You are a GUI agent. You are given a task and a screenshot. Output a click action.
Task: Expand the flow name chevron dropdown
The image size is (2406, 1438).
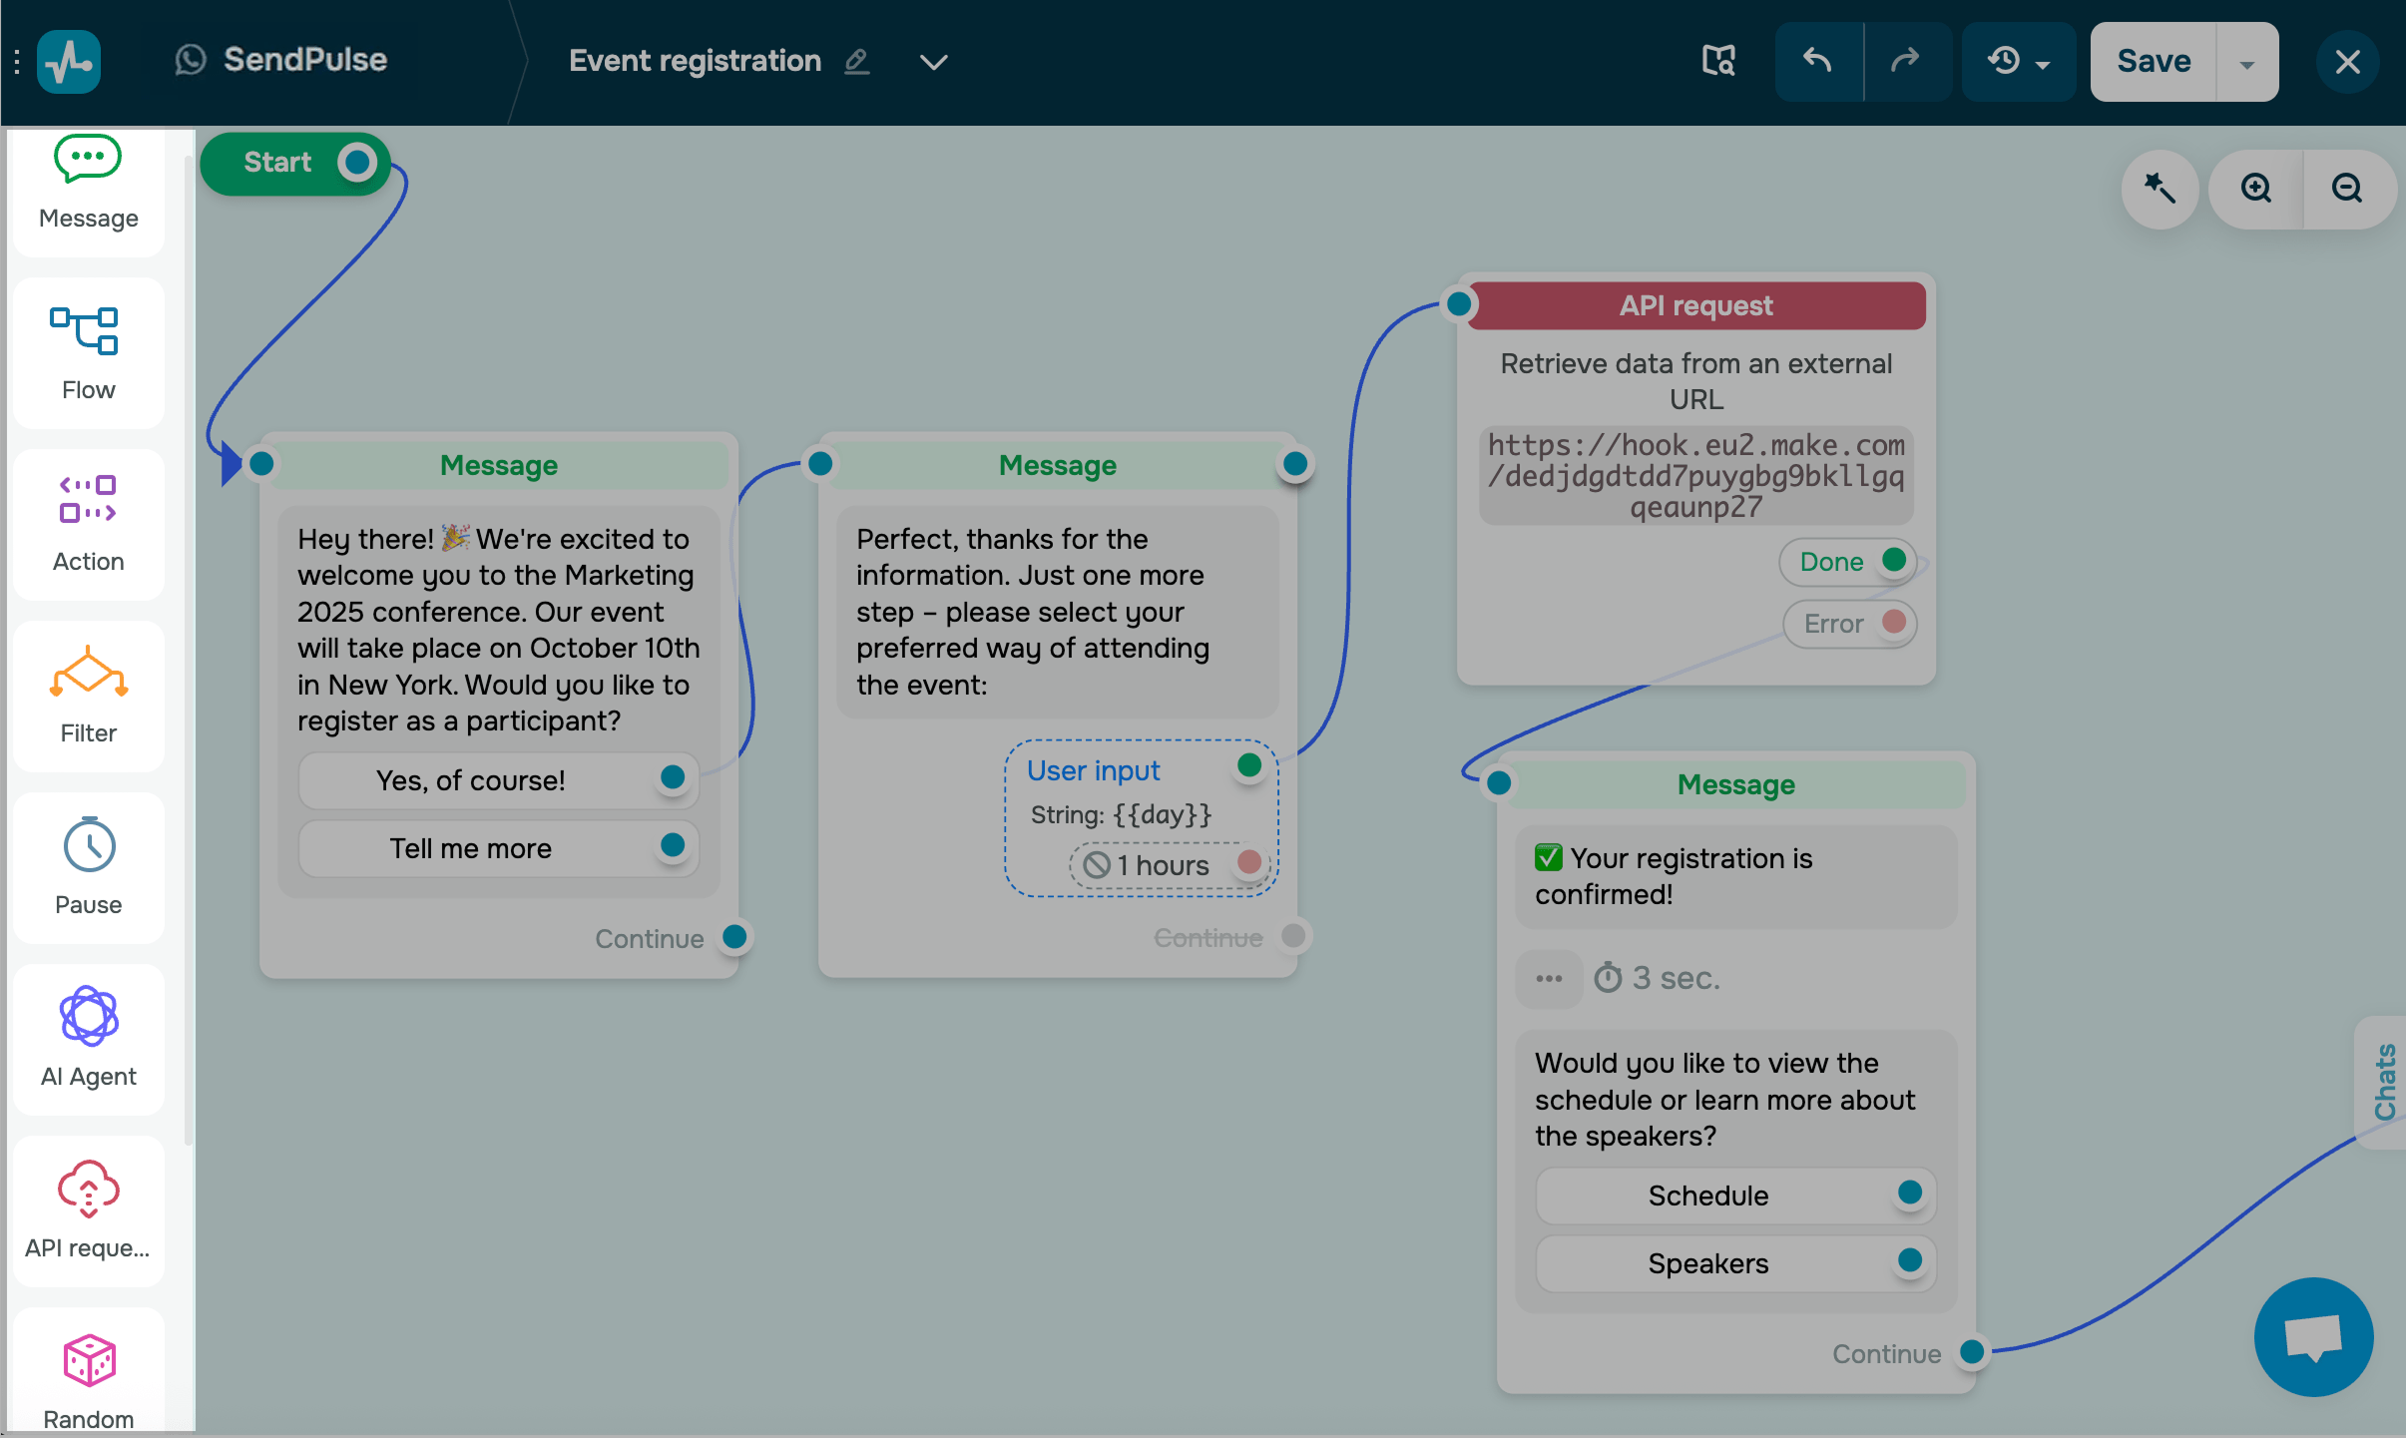coord(933,62)
